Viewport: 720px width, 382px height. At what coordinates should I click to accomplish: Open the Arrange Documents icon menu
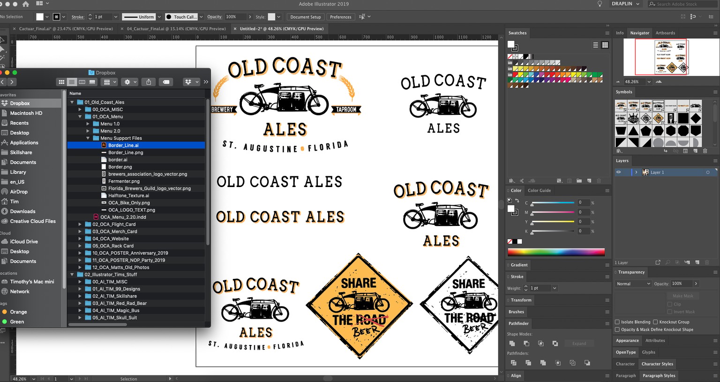coord(42,4)
